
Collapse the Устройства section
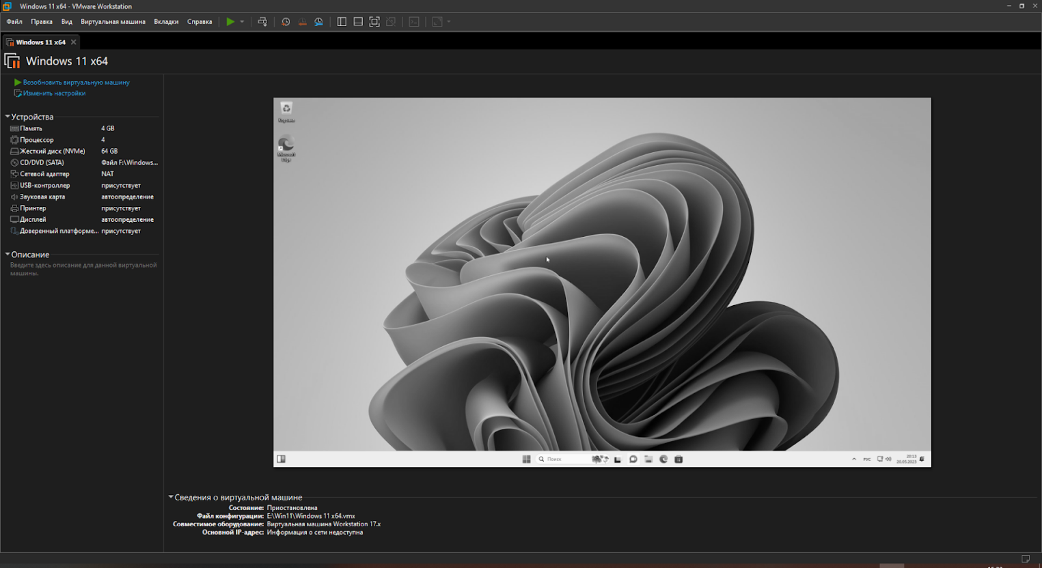[8, 117]
